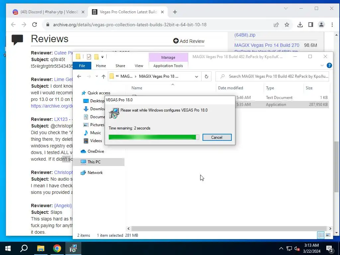Select the 287,950 KB Application row

(x=282, y=105)
